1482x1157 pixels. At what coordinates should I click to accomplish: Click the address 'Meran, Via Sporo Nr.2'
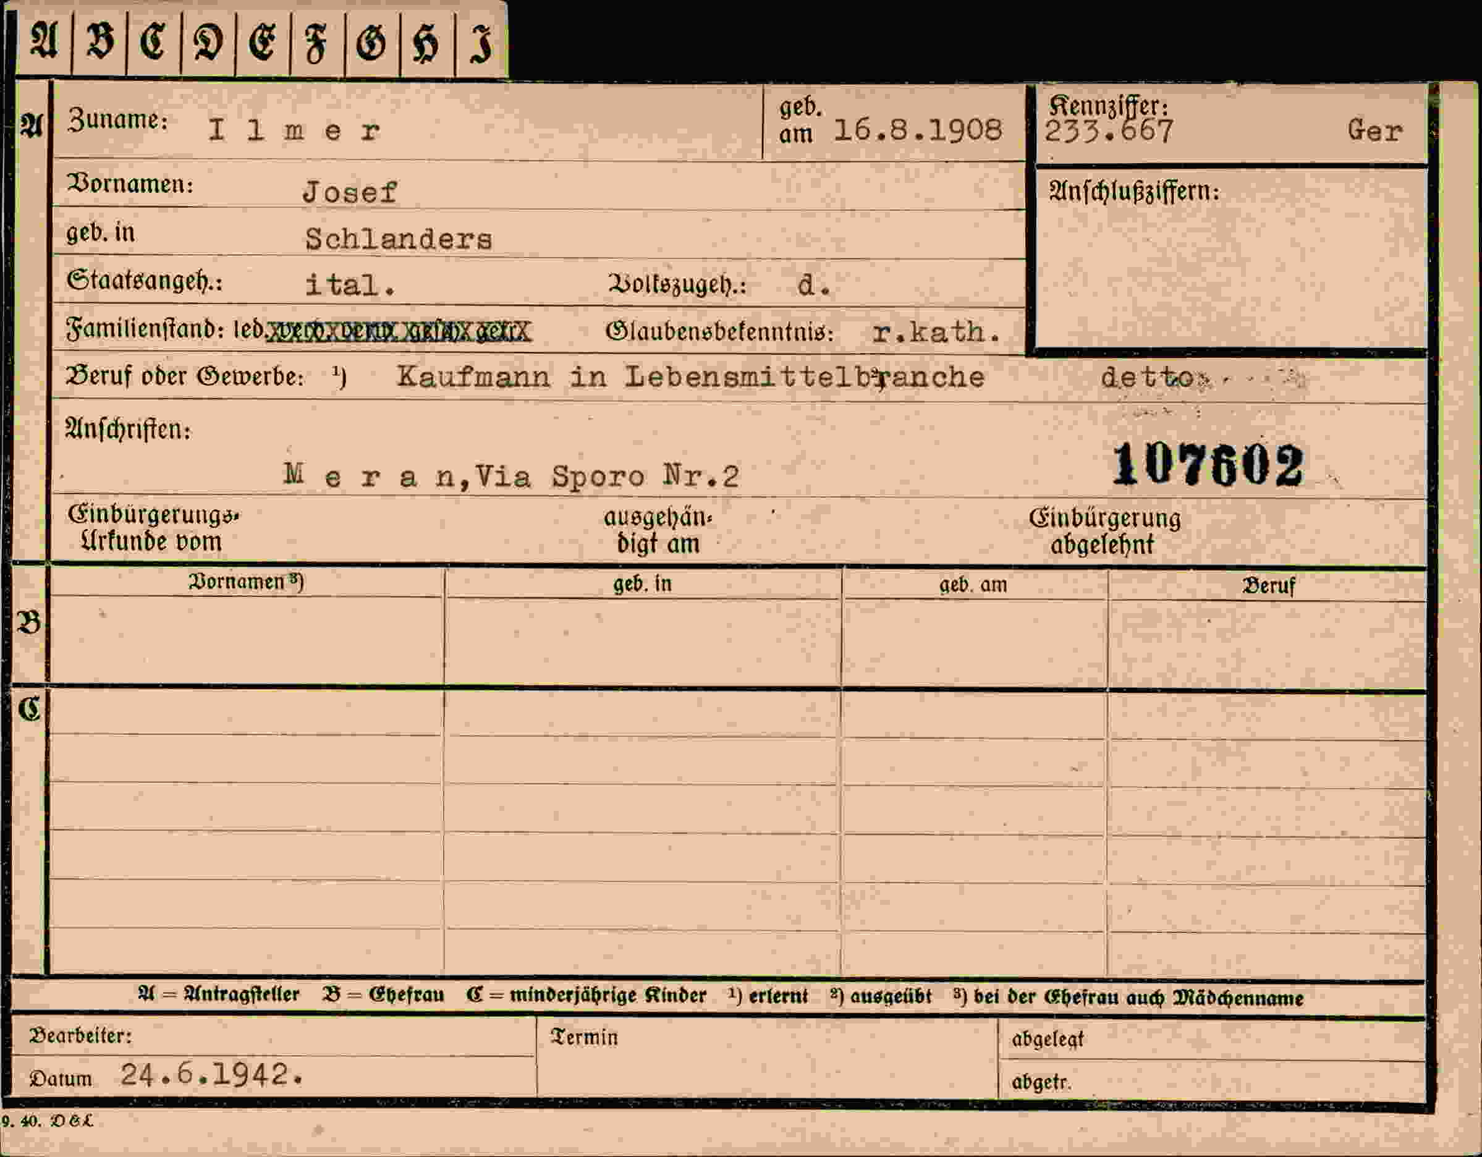tap(511, 476)
